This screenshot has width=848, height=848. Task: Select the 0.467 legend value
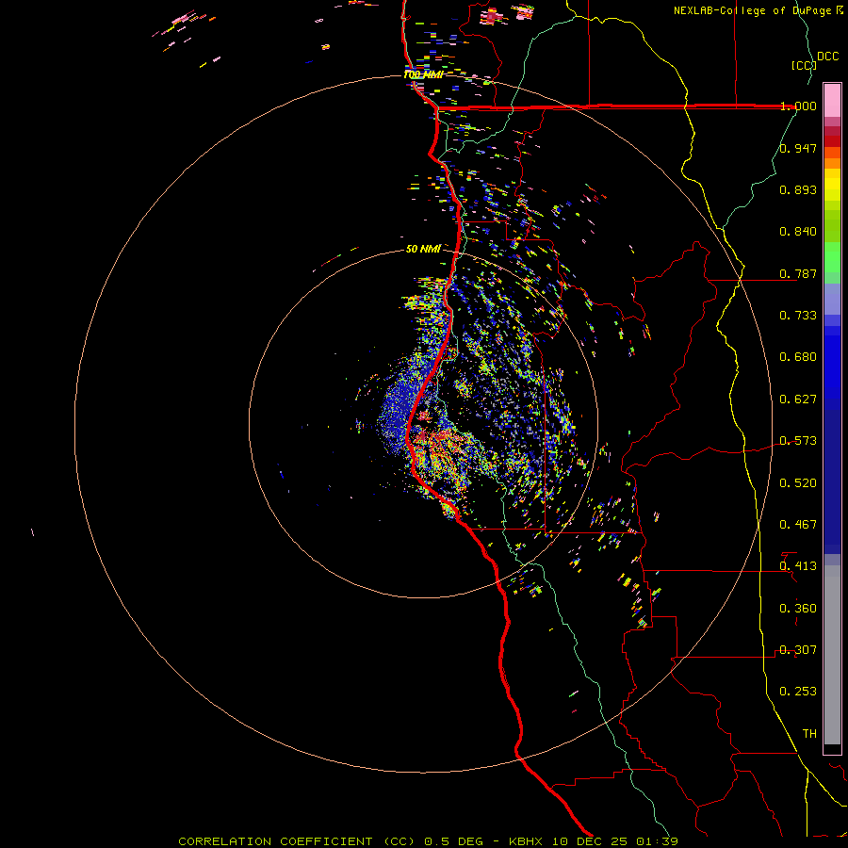(798, 525)
